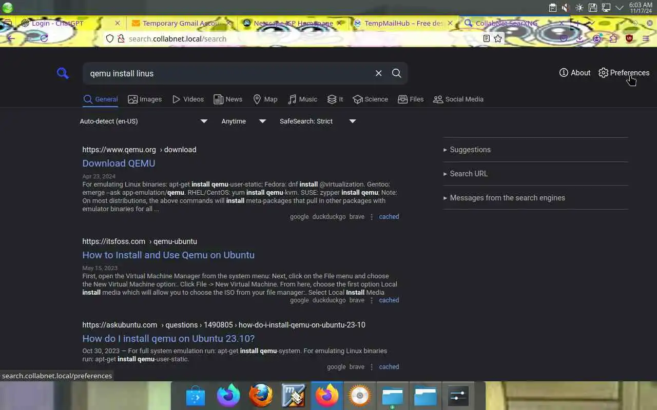The height and width of the screenshot is (410, 657).
Task: Click the tracking protection shield in the address bar
Action: pyautogui.click(x=109, y=38)
